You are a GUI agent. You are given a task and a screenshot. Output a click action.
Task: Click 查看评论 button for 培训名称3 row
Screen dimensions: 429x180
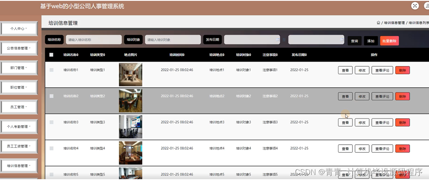pos(382,122)
